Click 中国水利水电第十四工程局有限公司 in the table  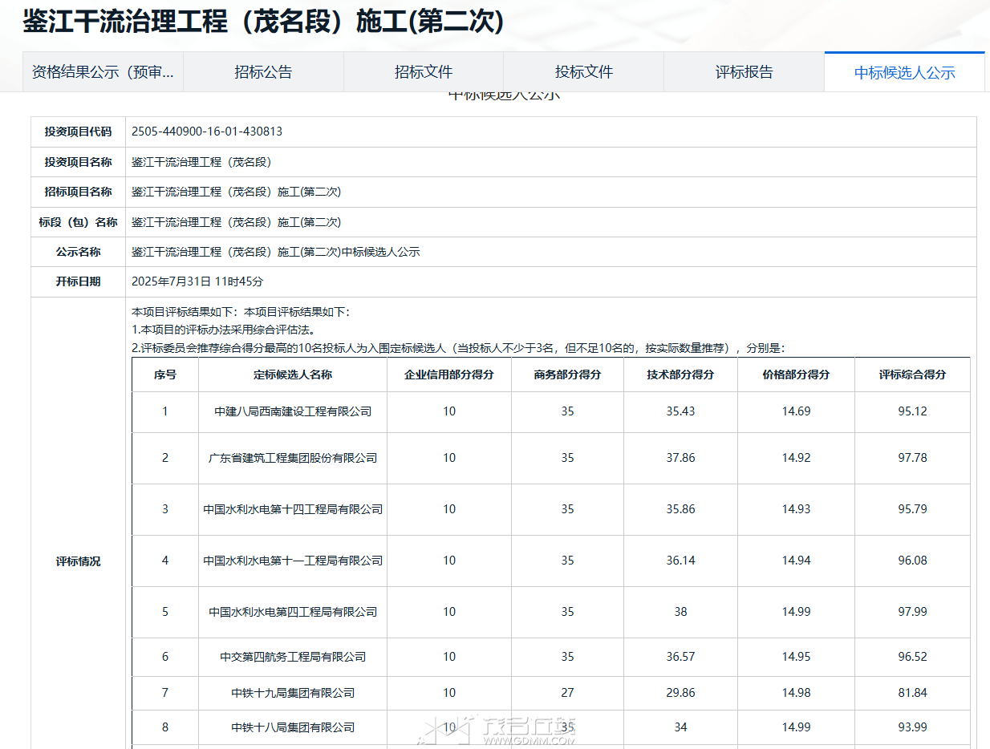(293, 509)
